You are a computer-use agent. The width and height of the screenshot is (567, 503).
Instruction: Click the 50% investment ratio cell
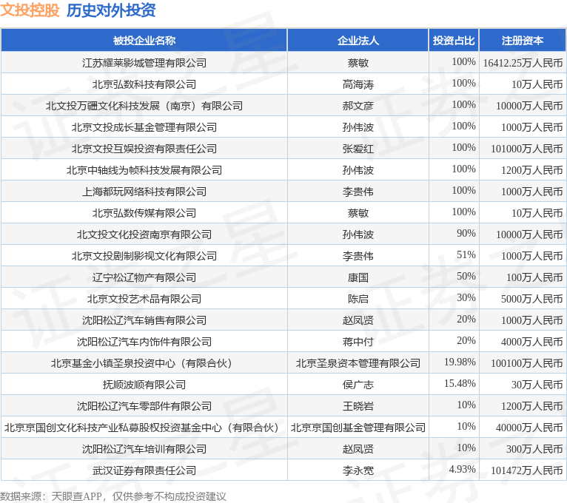coord(454,277)
